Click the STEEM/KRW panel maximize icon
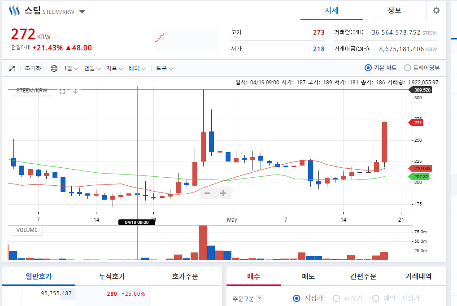457x306 pixels. tap(62, 91)
